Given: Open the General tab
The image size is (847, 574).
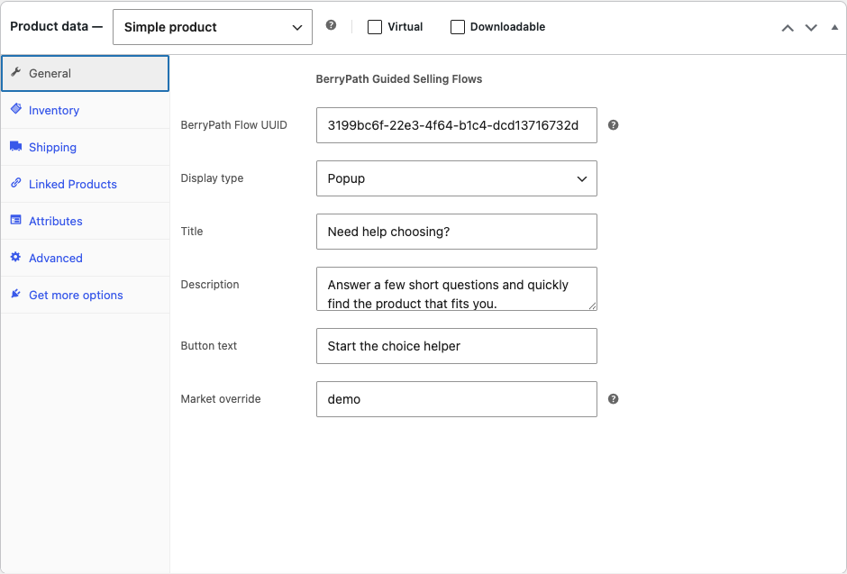Looking at the screenshot, I should point(86,73).
